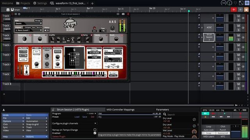Click the power icon in plugin window header

(19, 14)
